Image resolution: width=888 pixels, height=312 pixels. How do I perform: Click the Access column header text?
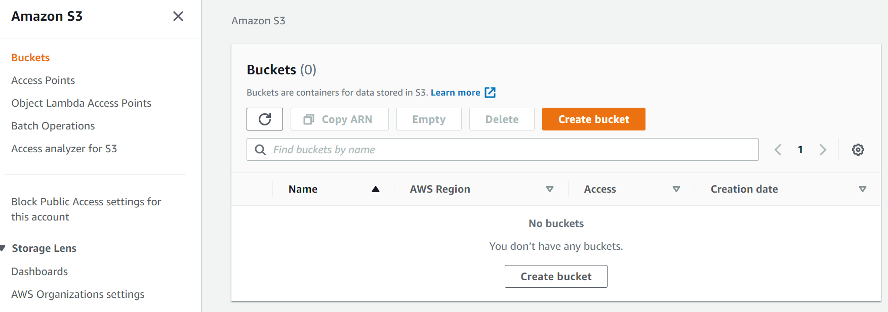click(600, 189)
